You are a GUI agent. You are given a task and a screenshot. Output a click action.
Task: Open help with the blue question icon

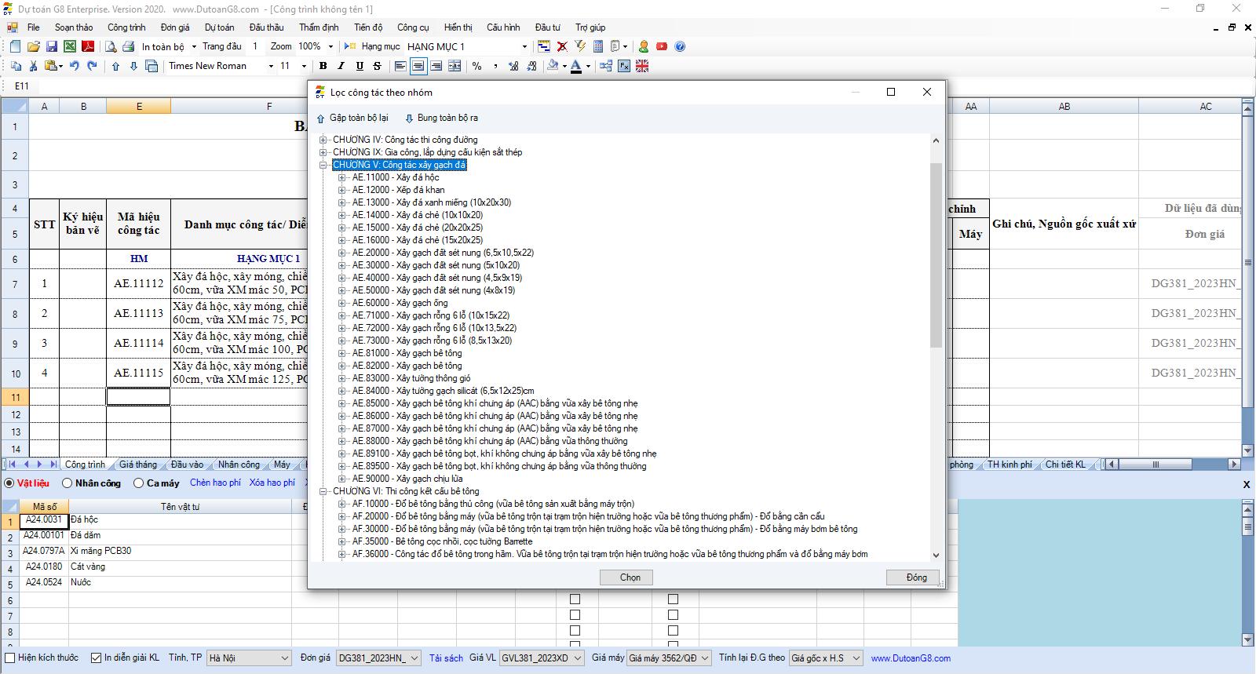(680, 46)
